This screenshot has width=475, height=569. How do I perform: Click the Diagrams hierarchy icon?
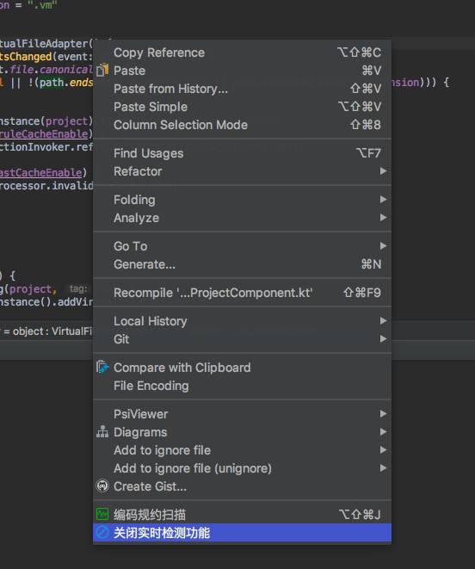pyautogui.click(x=102, y=432)
